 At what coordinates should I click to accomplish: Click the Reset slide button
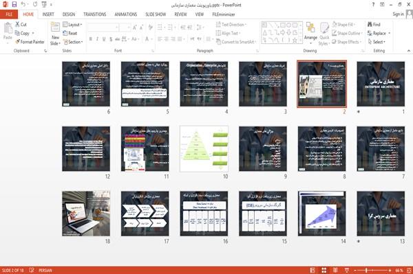[70, 33]
